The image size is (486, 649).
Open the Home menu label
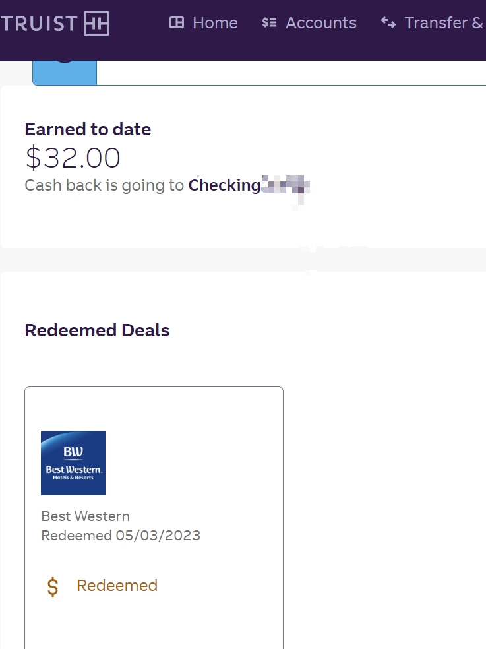[x=215, y=23]
